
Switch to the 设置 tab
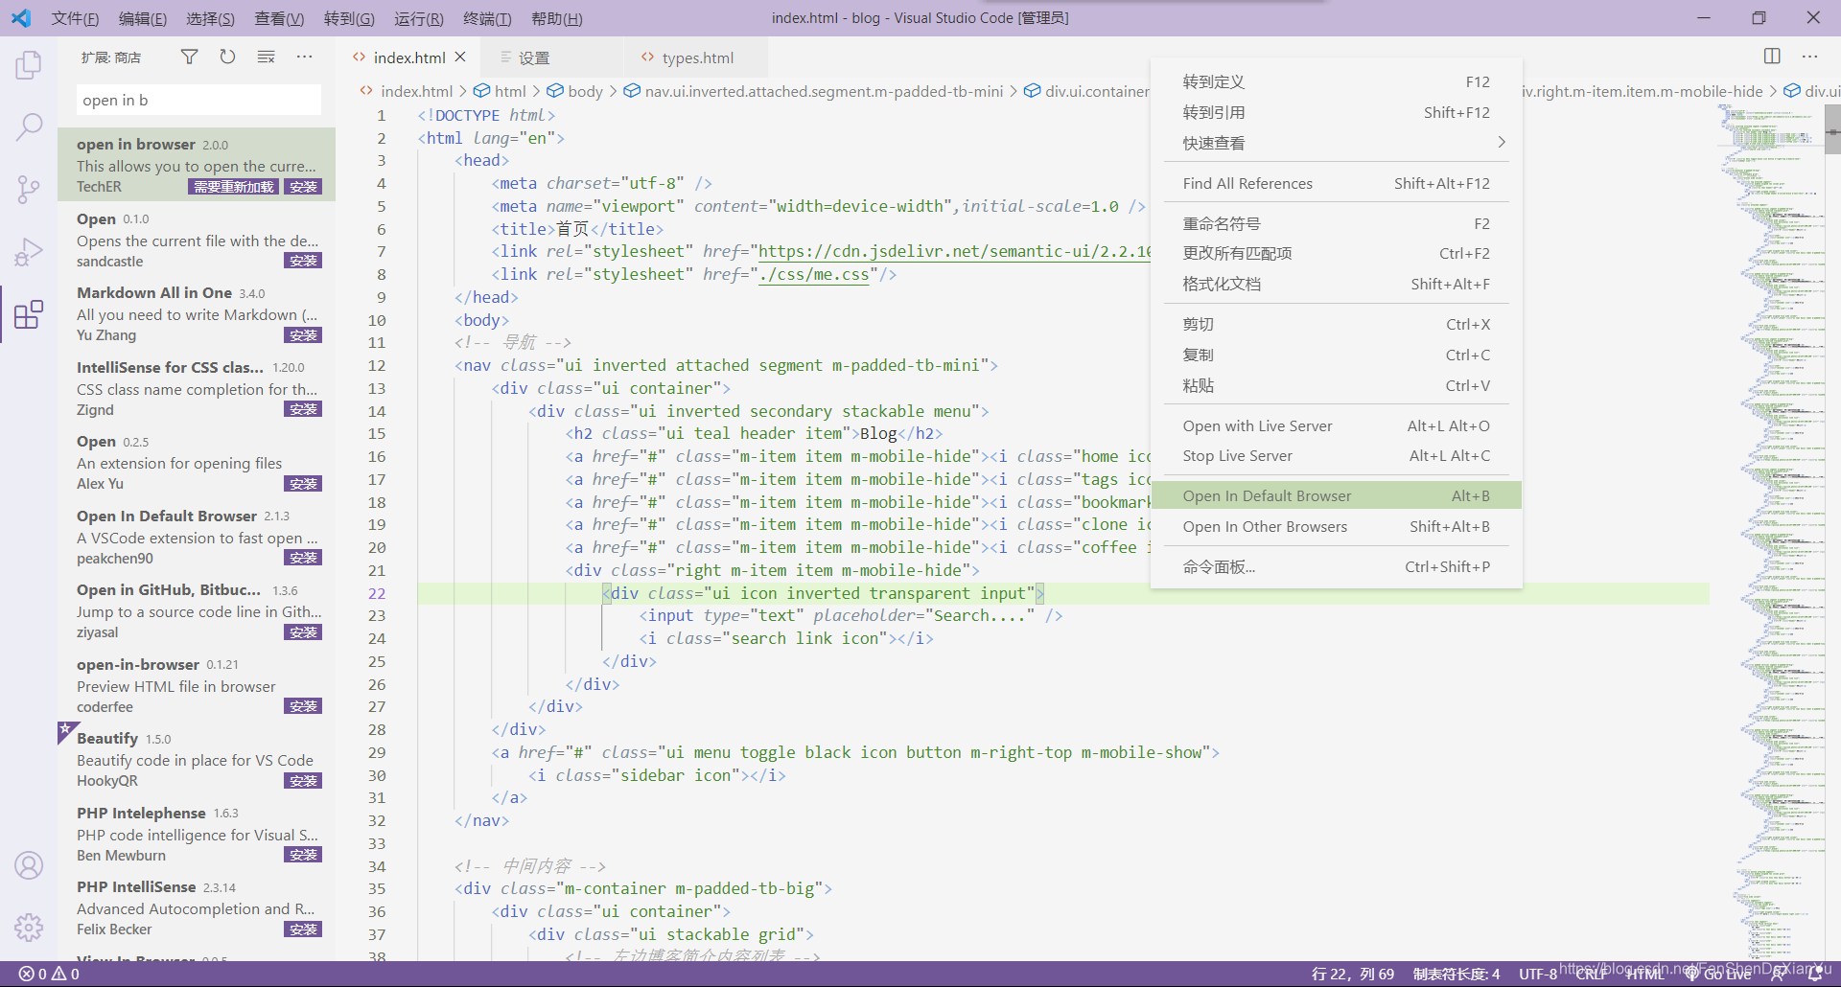click(x=550, y=57)
